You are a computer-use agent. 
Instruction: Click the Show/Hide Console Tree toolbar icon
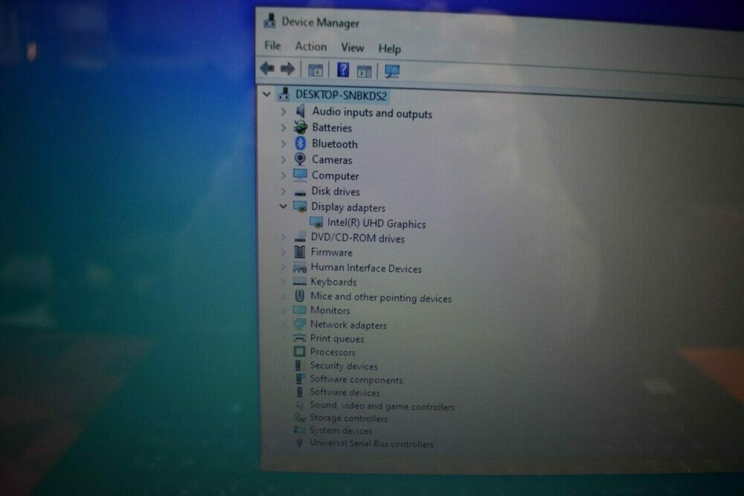[315, 71]
